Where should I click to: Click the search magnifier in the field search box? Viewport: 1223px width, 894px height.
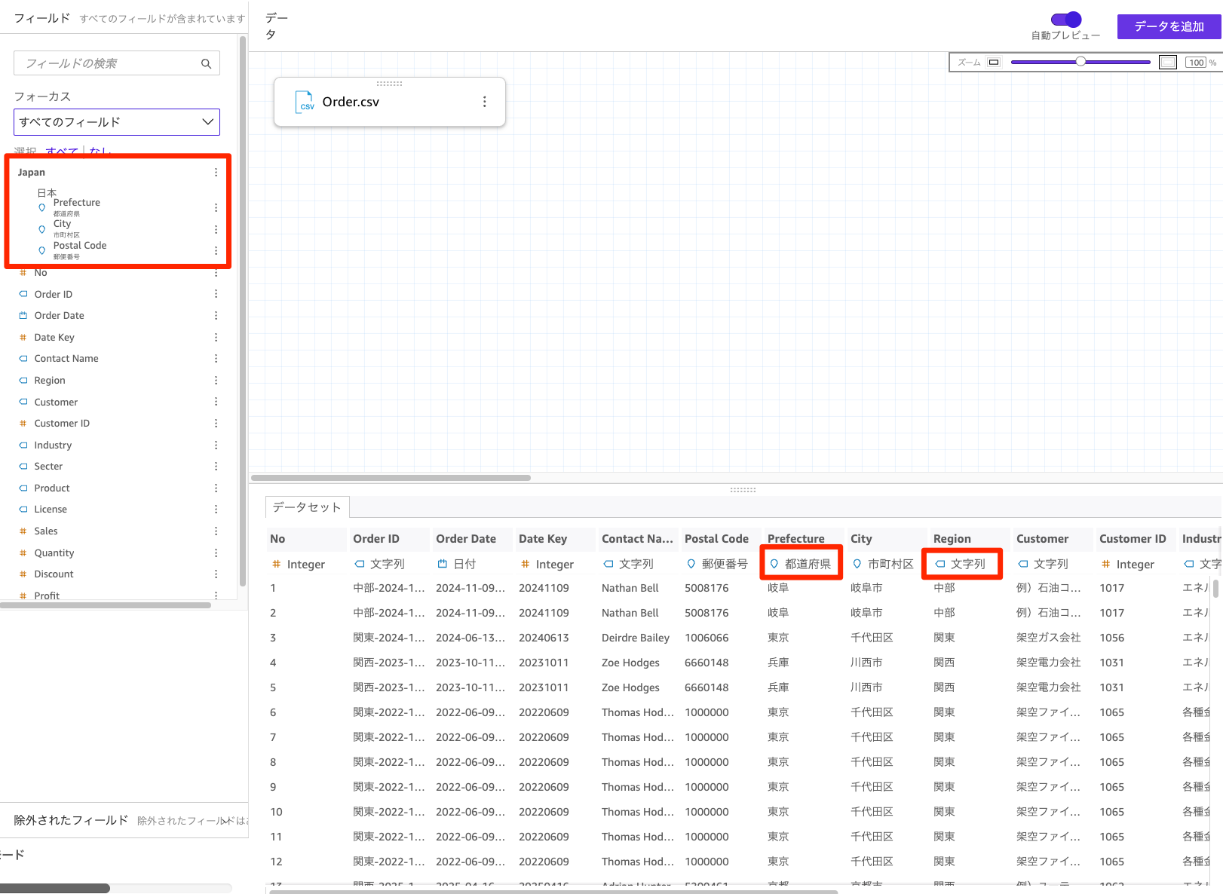[x=206, y=63]
